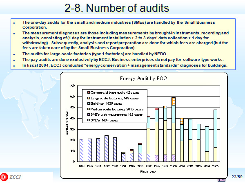Click the SME's white legend swatch
This screenshot has height=184, width=245.
pyautogui.click(x=89, y=120)
